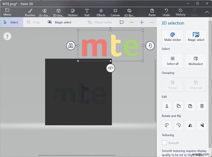Cut the selection using the scissors icon
Viewport: 212px width, 157px height.
(x=166, y=106)
